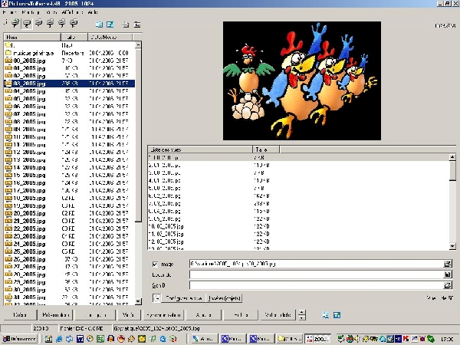The image size is (460, 345).
Task: Select slide 11 in the slide list
Action: [x=298, y=234]
